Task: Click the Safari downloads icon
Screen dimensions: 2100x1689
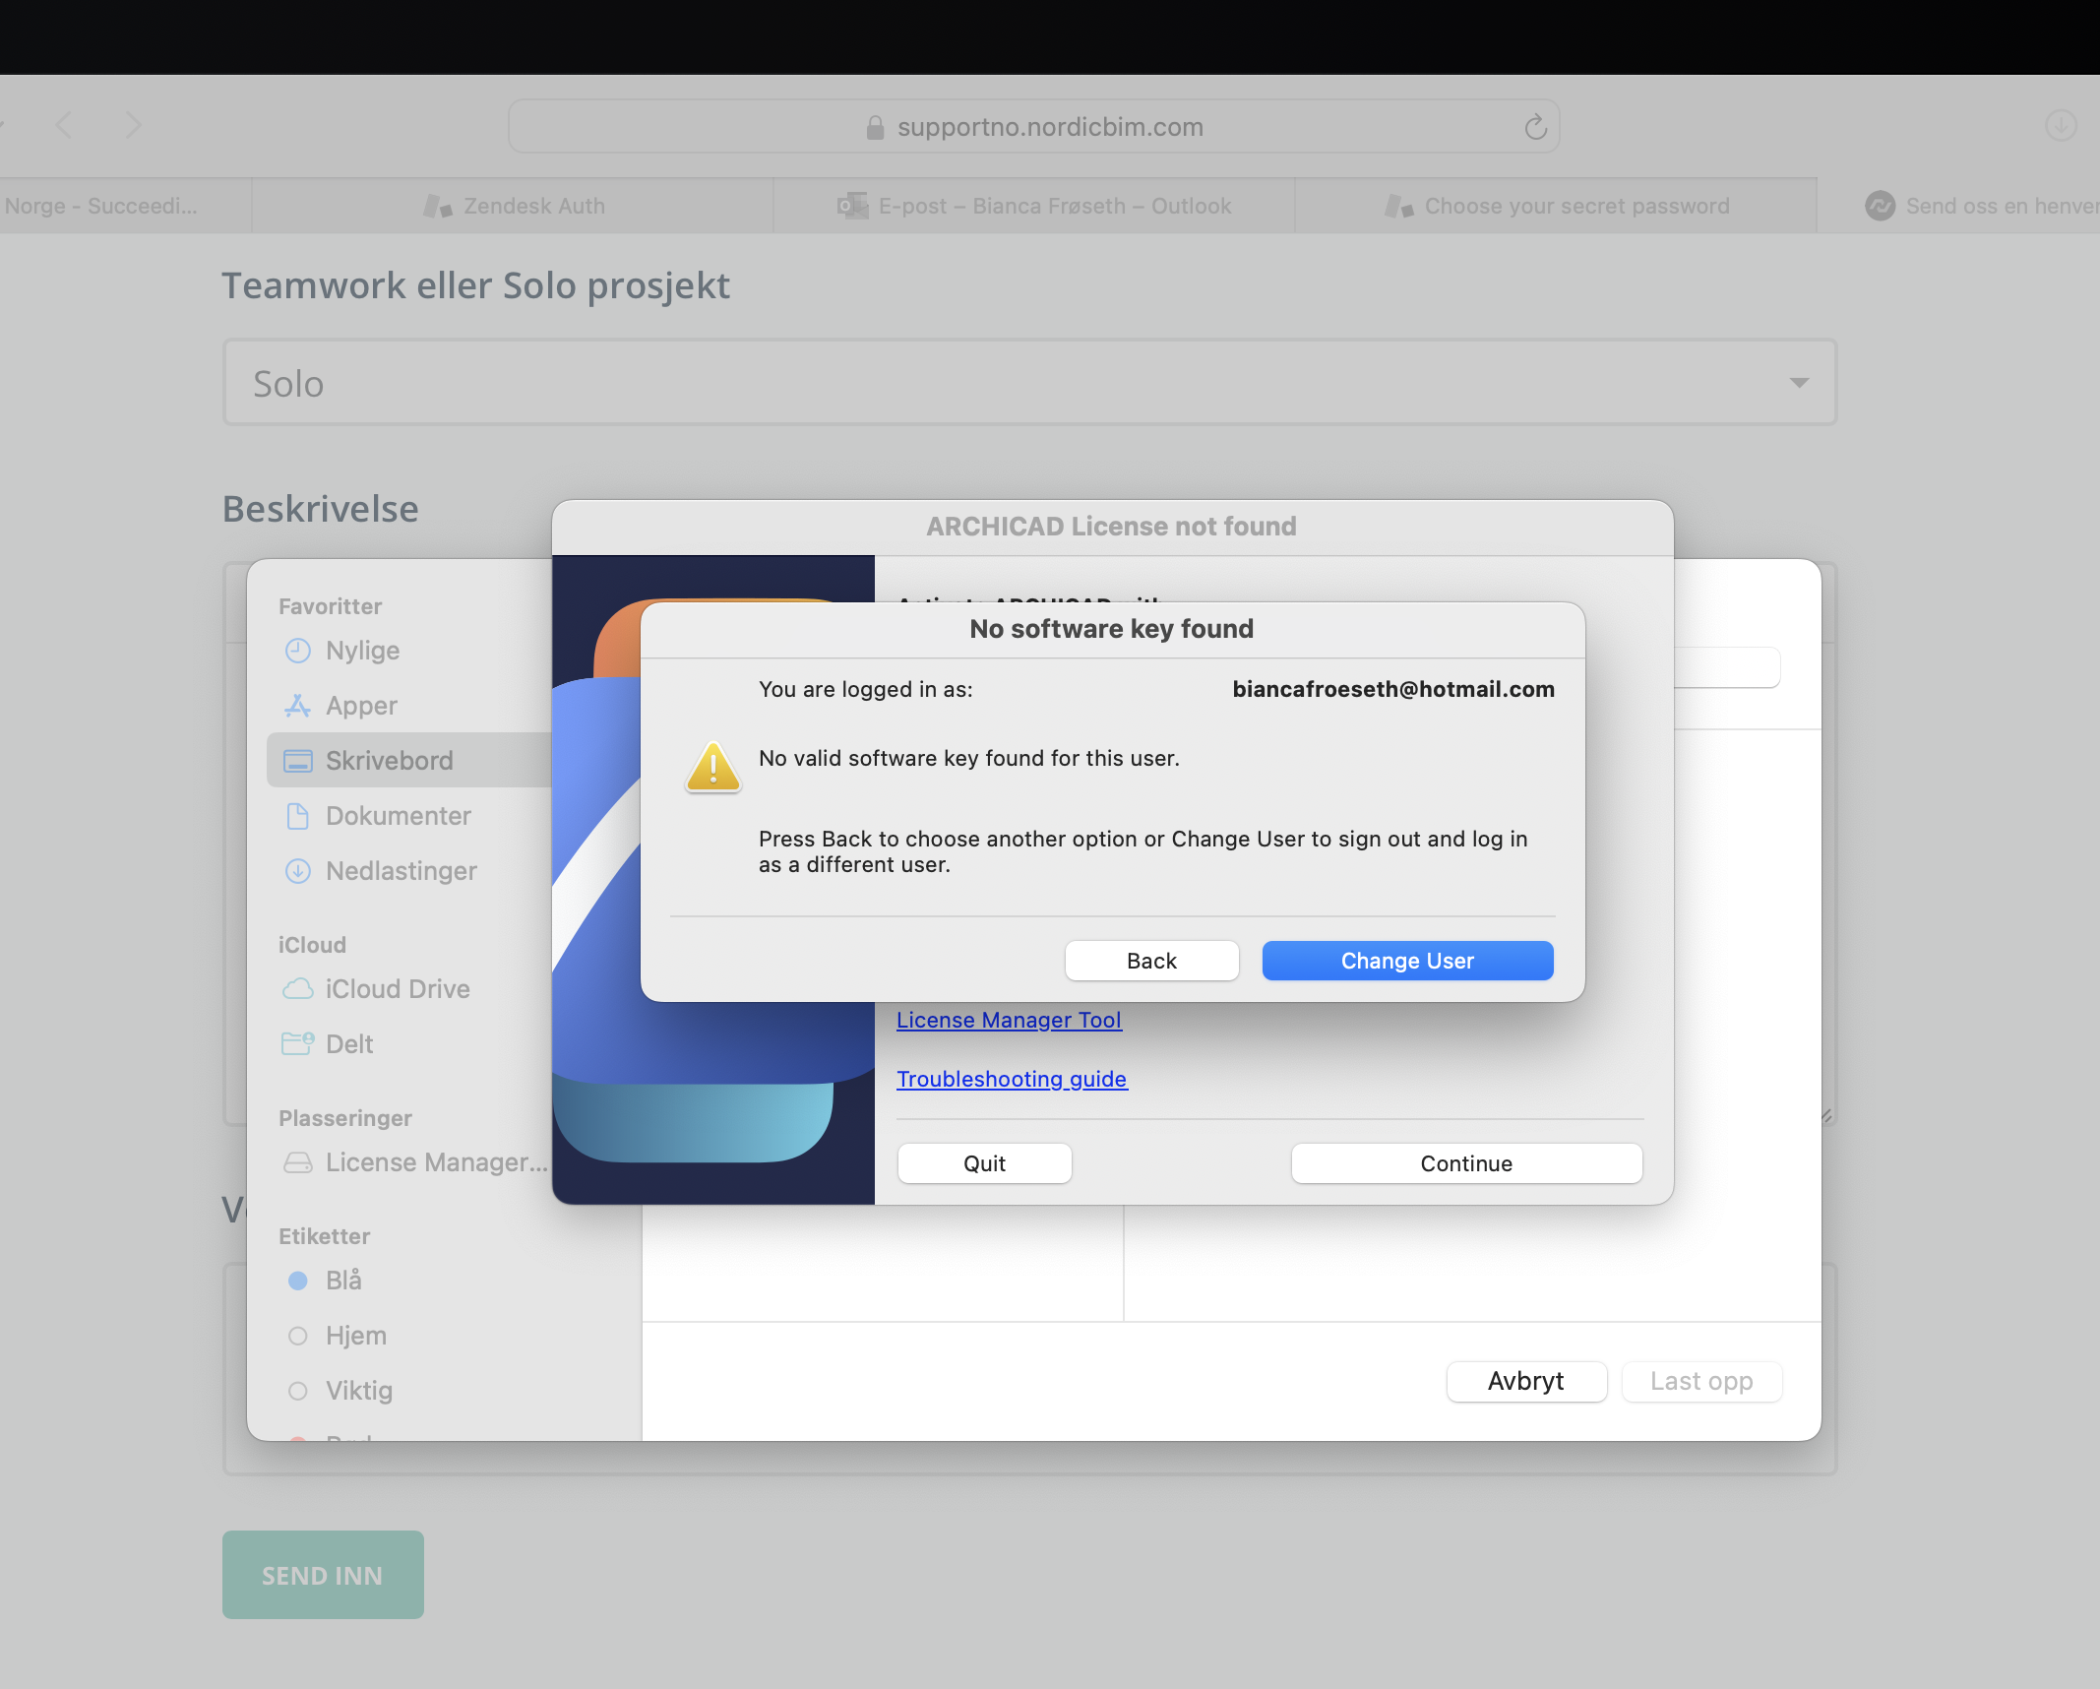Action: click(x=2061, y=126)
